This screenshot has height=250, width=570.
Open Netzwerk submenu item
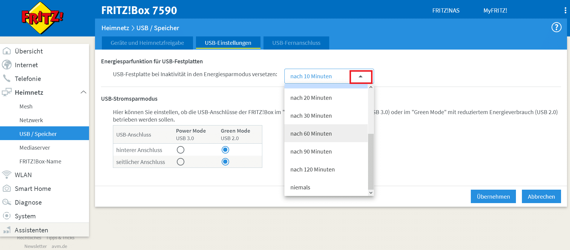click(45, 120)
